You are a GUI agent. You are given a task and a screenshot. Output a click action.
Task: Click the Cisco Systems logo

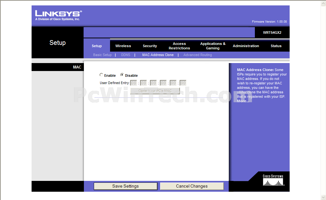tap(273, 180)
